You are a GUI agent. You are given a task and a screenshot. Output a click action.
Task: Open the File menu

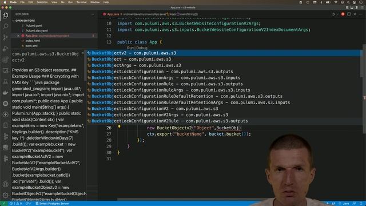tap(22, 2)
